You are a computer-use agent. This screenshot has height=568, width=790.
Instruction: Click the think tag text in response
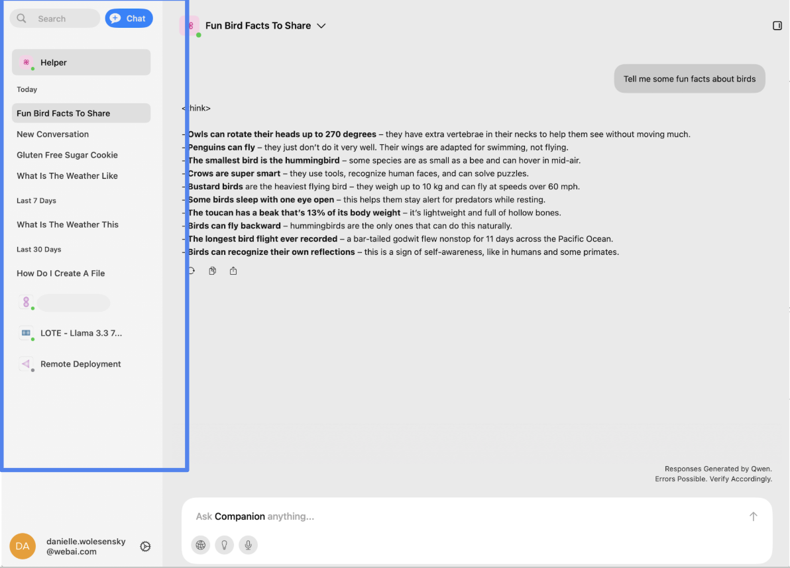tap(196, 108)
